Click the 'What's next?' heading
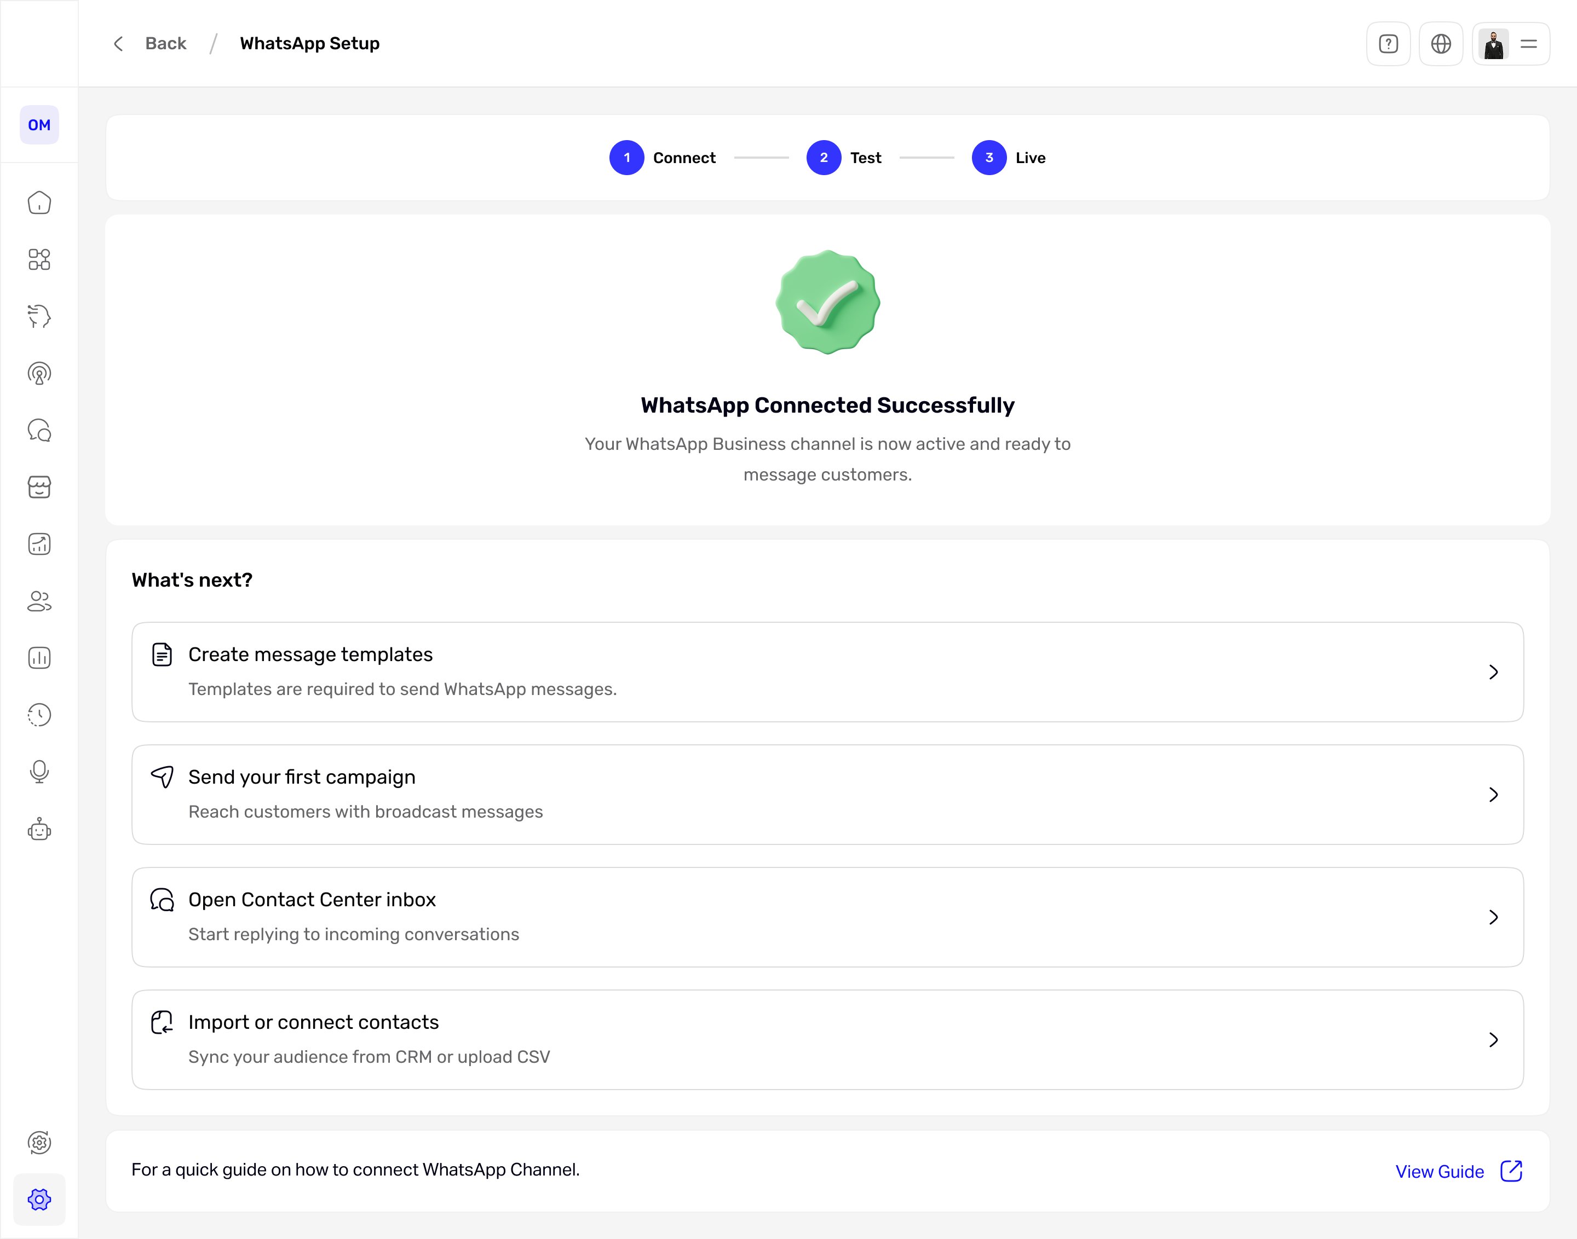The image size is (1577, 1239). 192,580
